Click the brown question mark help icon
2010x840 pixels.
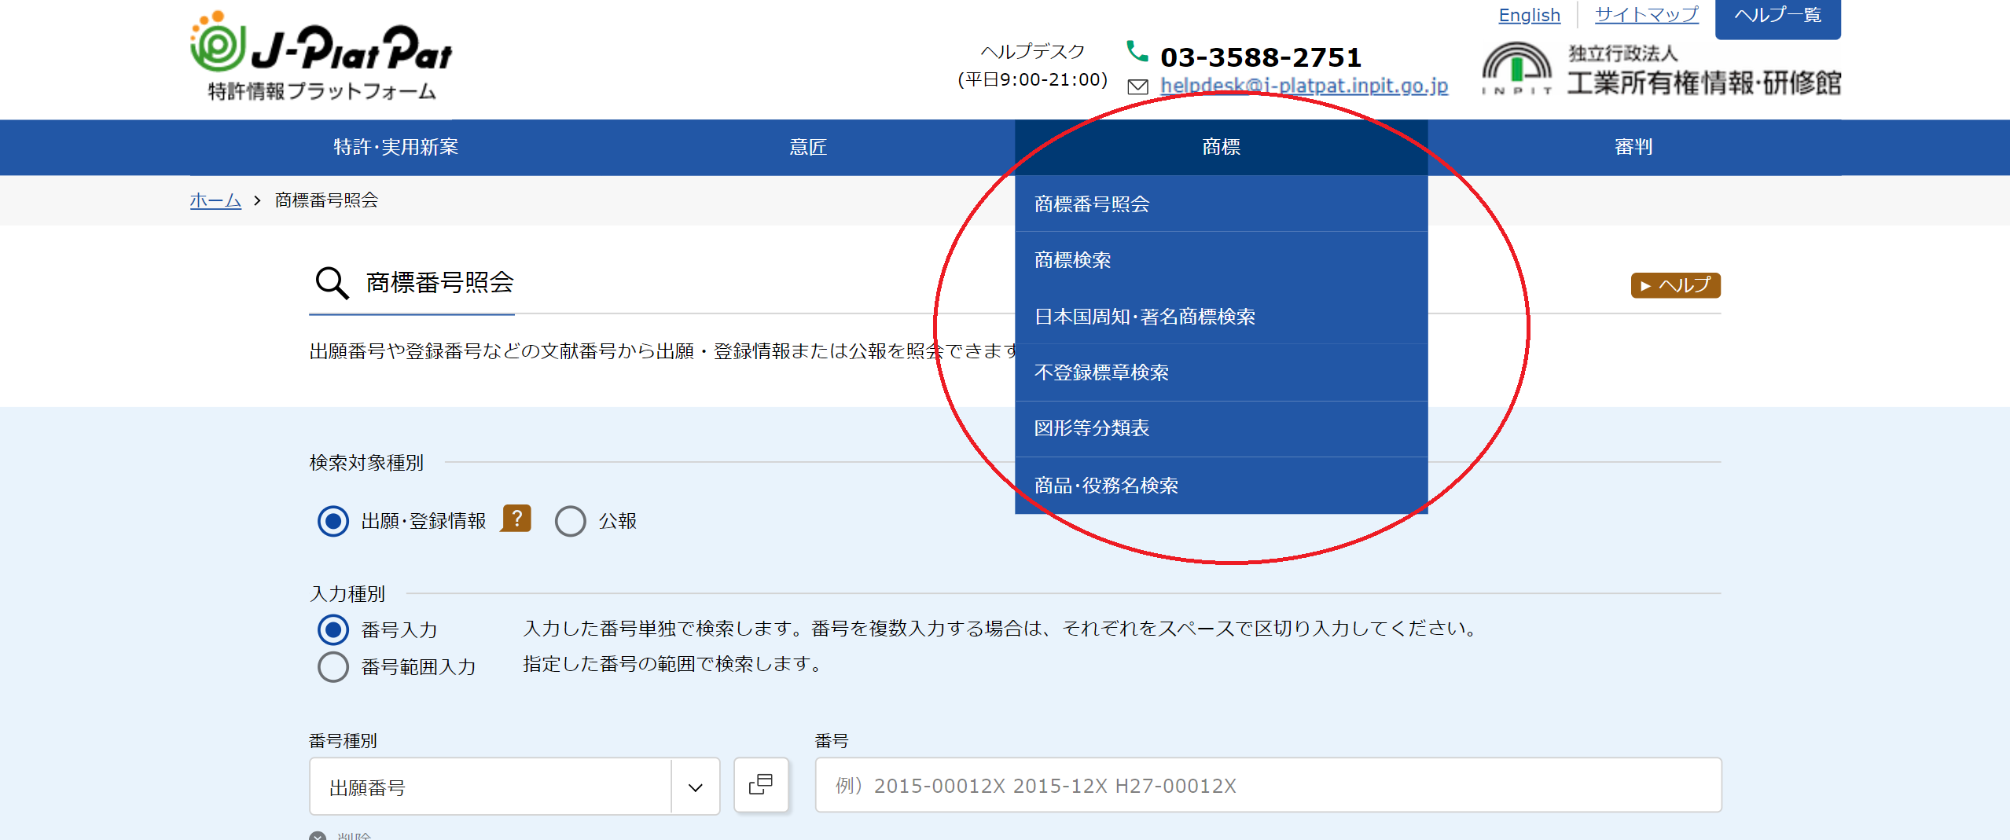click(x=516, y=519)
